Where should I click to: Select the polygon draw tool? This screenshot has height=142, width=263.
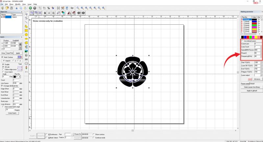[x=26, y=43]
